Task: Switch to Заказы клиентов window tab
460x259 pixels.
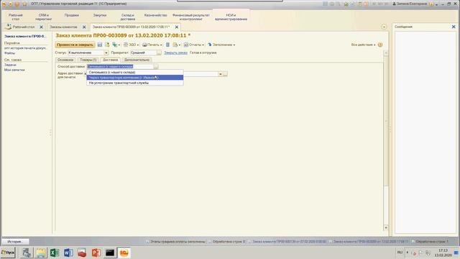Action: pyautogui.click(x=63, y=27)
